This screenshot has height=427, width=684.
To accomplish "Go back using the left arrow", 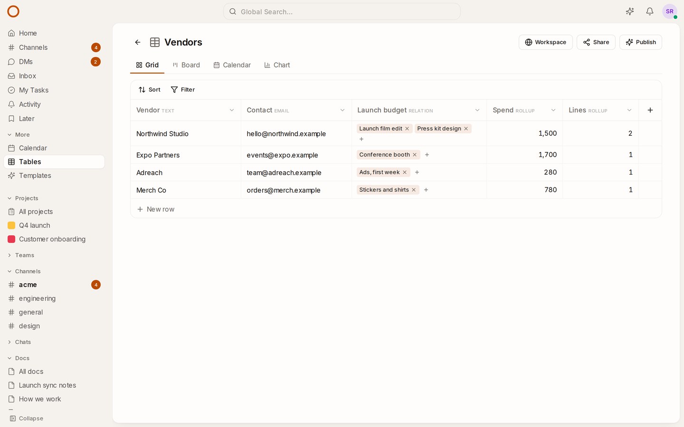I will [138, 42].
